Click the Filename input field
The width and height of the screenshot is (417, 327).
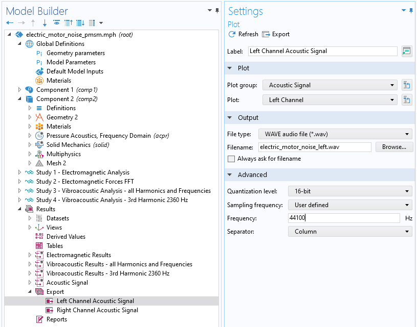coord(314,147)
